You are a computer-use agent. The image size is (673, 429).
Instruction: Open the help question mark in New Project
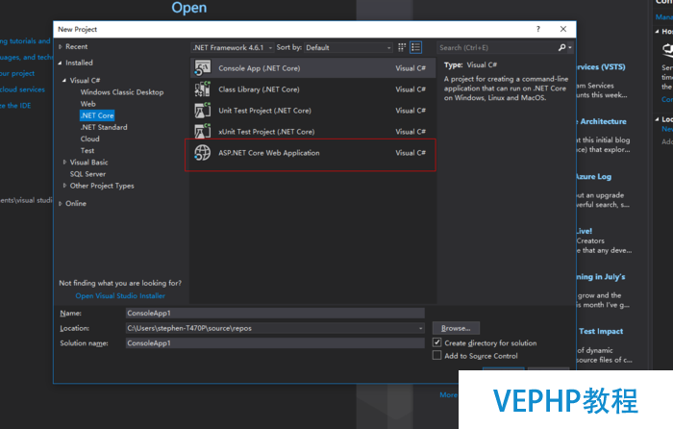pos(537,29)
